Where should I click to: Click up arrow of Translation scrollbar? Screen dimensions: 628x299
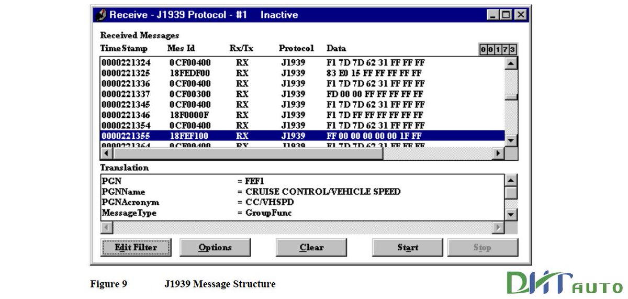(x=511, y=180)
